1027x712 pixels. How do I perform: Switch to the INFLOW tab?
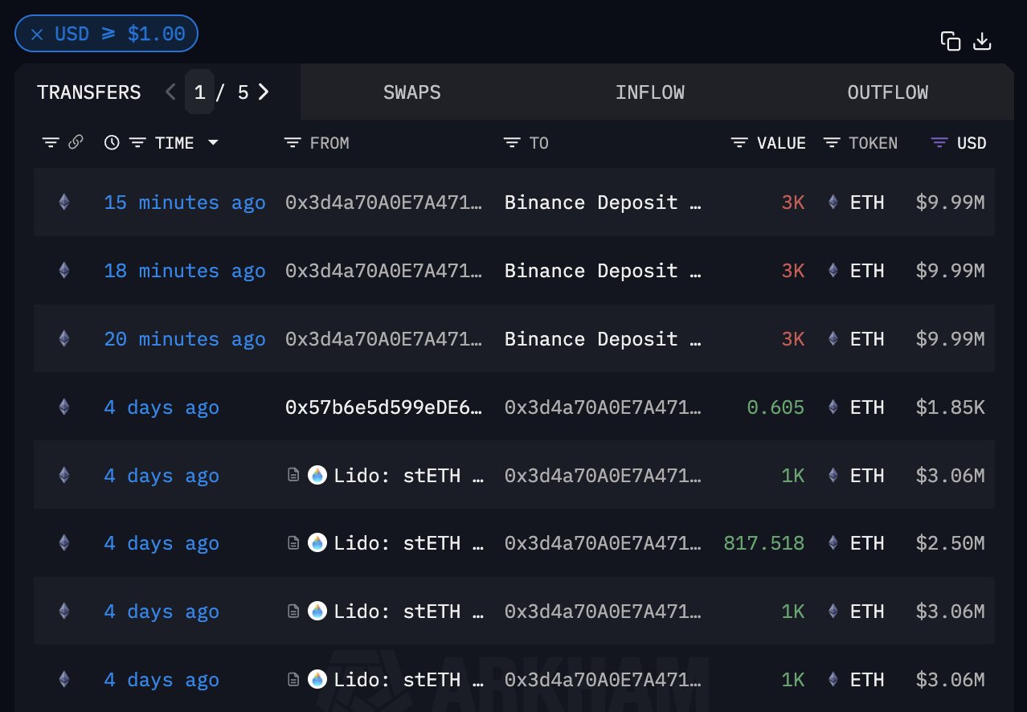[x=650, y=92]
